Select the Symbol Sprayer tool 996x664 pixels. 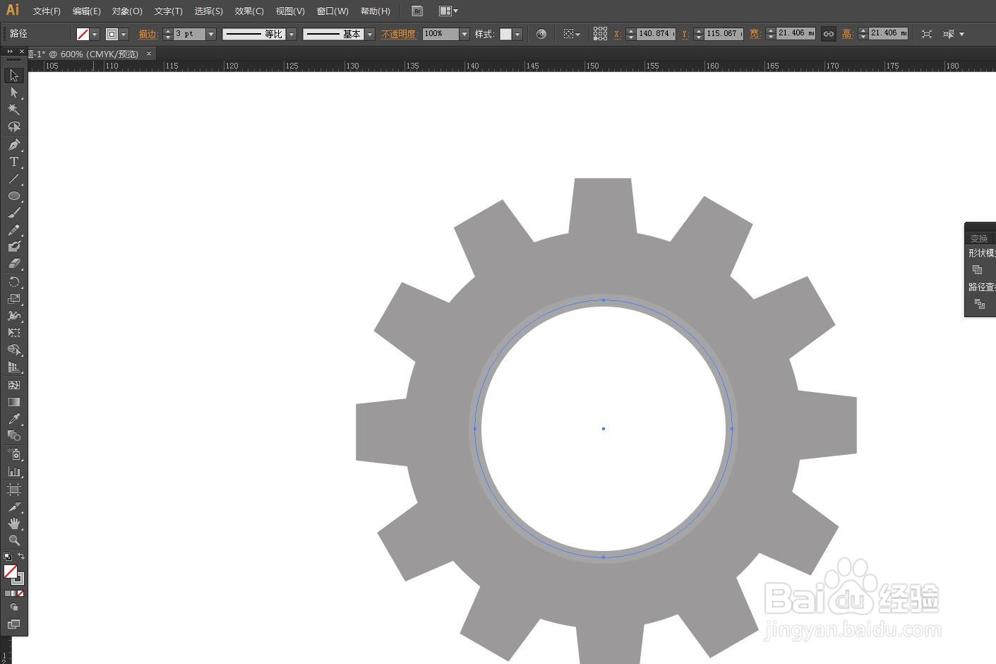coord(13,454)
